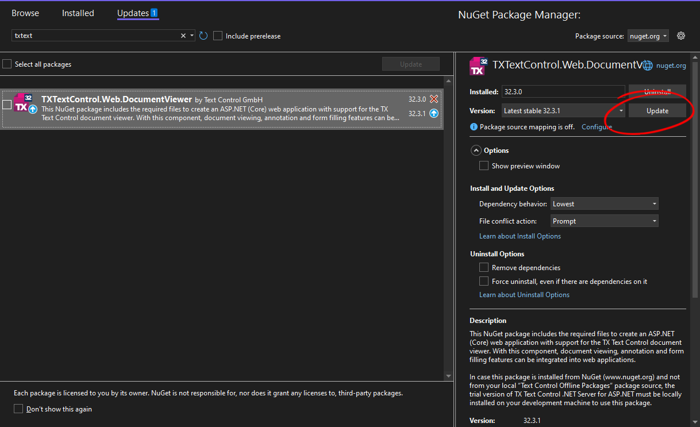The height and width of the screenshot is (427, 700).
Task: Collapse the Options section
Action: [476, 150]
